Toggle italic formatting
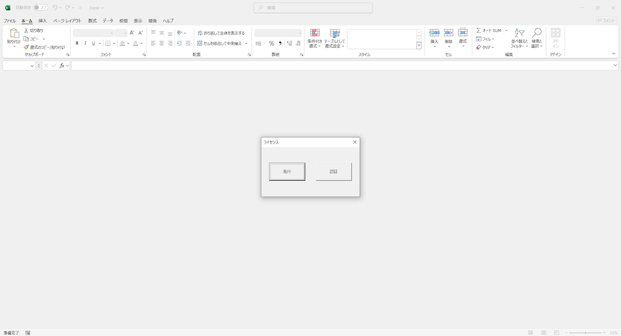The width and height of the screenshot is (621, 336). pyautogui.click(x=86, y=43)
